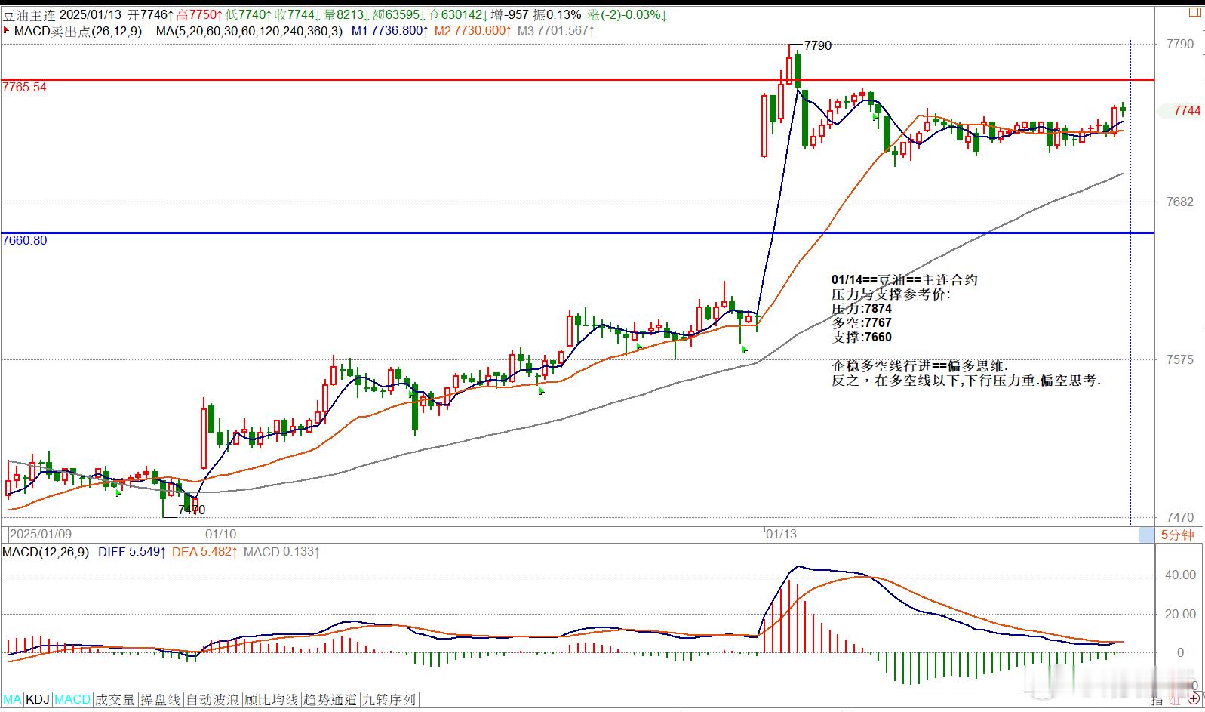Click the red circled plus zoom icon
1205x712 pixels.
[x=1194, y=699]
